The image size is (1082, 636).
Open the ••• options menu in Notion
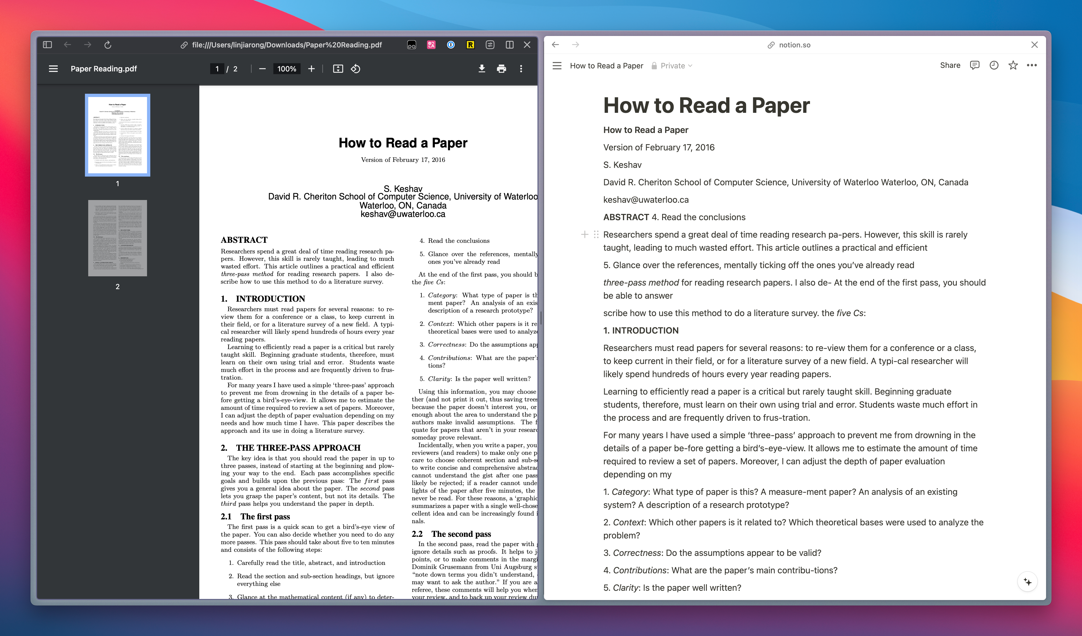click(1032, 65)
